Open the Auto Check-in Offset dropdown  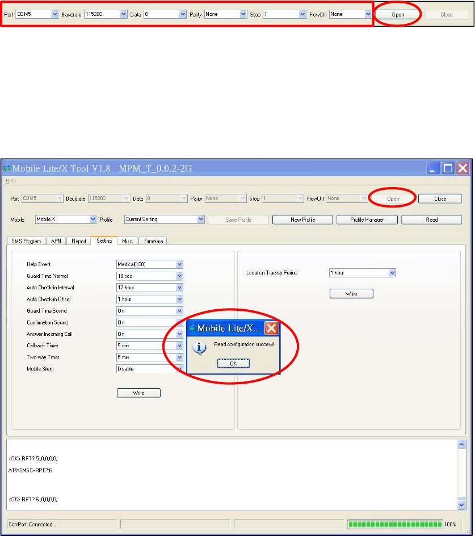[150, 299]
